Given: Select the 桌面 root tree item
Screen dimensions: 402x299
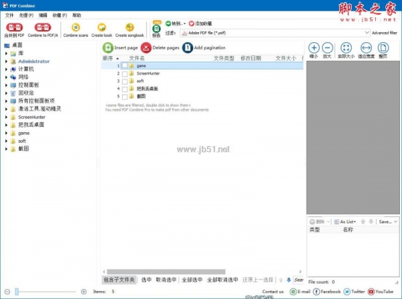Looking at the screenshot, I should pyautogui.click(x=17, y=45).
